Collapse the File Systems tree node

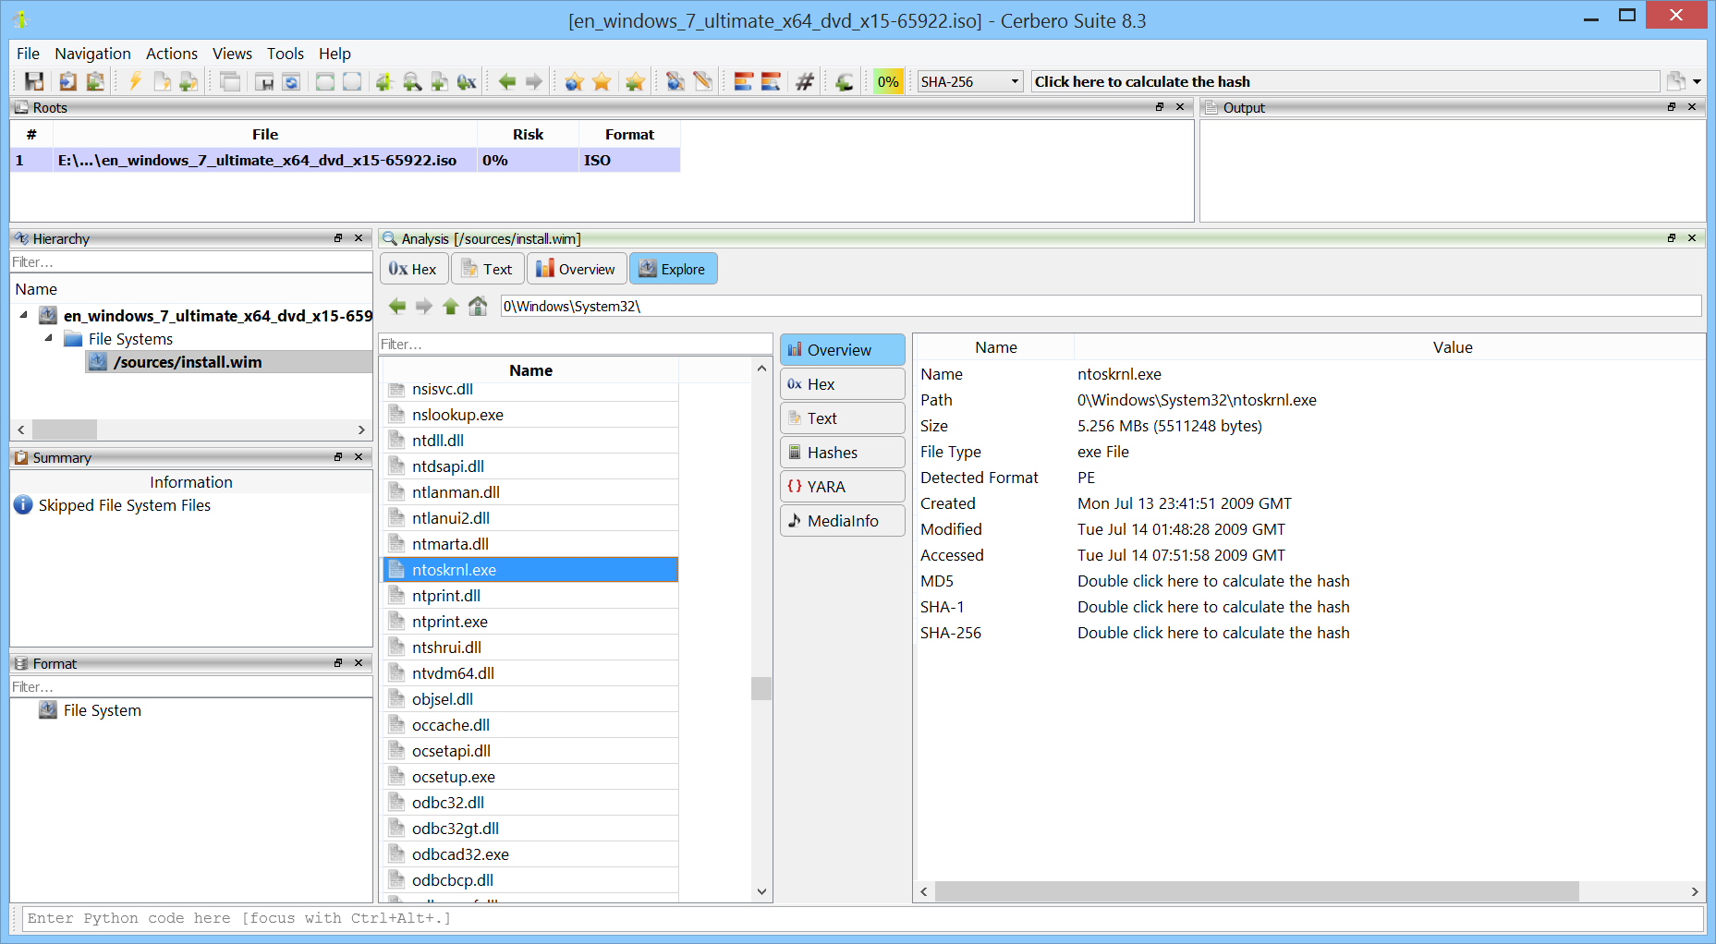click(49, 338)
